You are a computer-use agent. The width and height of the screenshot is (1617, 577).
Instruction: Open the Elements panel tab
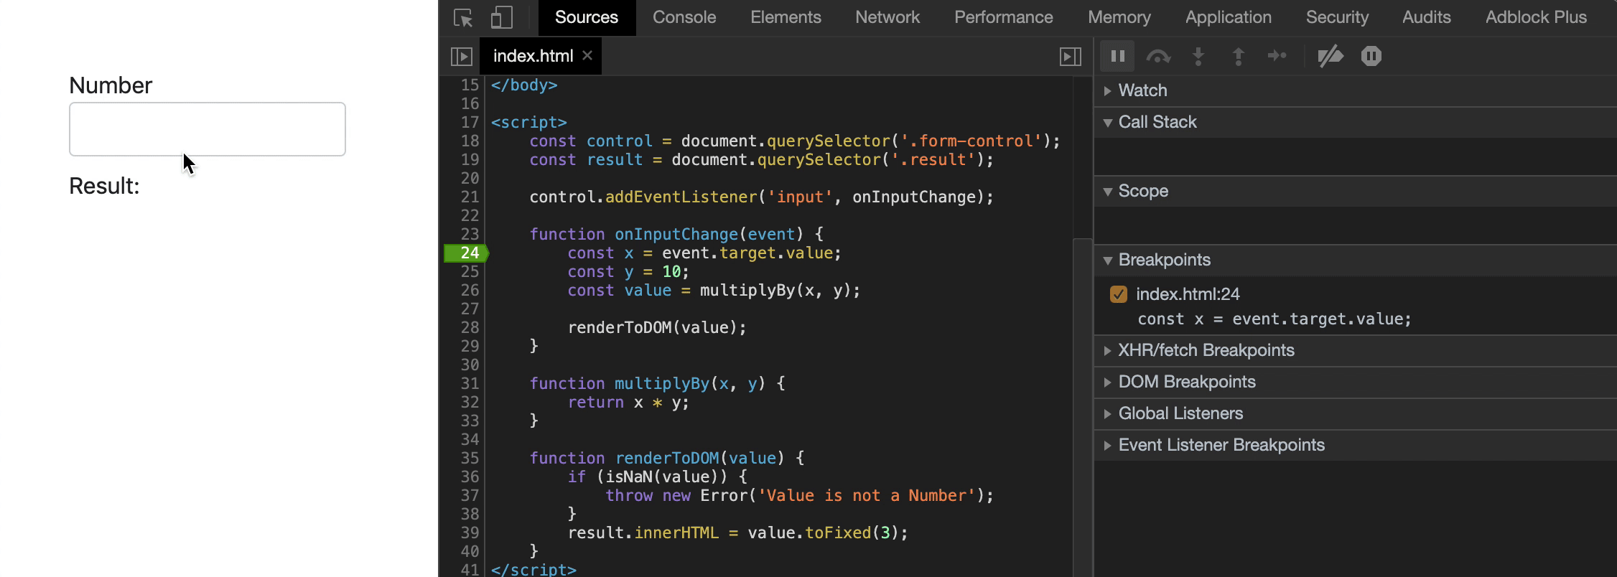click(786, 17)
